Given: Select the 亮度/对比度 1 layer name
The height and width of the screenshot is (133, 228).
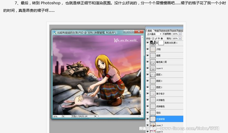Looking at the screenshot, I should [171, 43].
